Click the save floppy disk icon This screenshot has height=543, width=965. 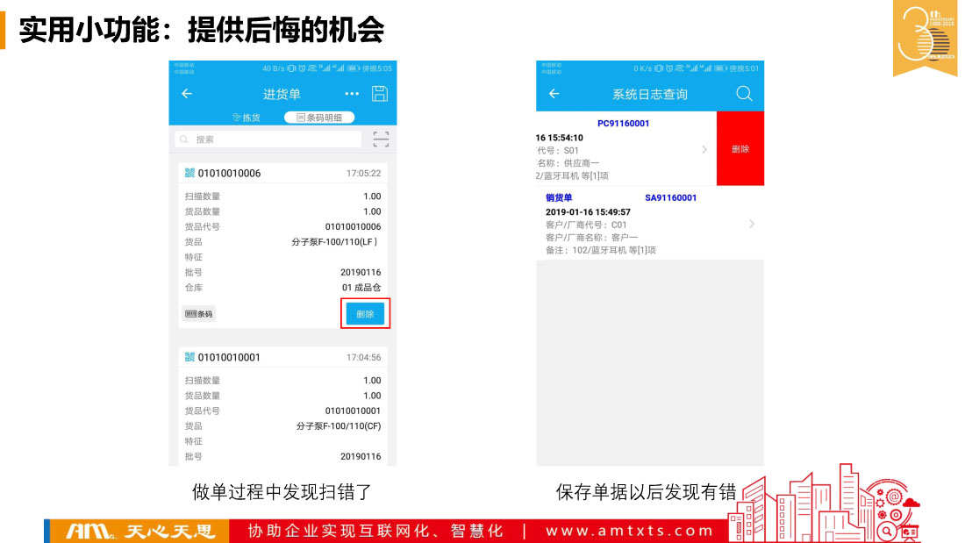click(380, 94)
